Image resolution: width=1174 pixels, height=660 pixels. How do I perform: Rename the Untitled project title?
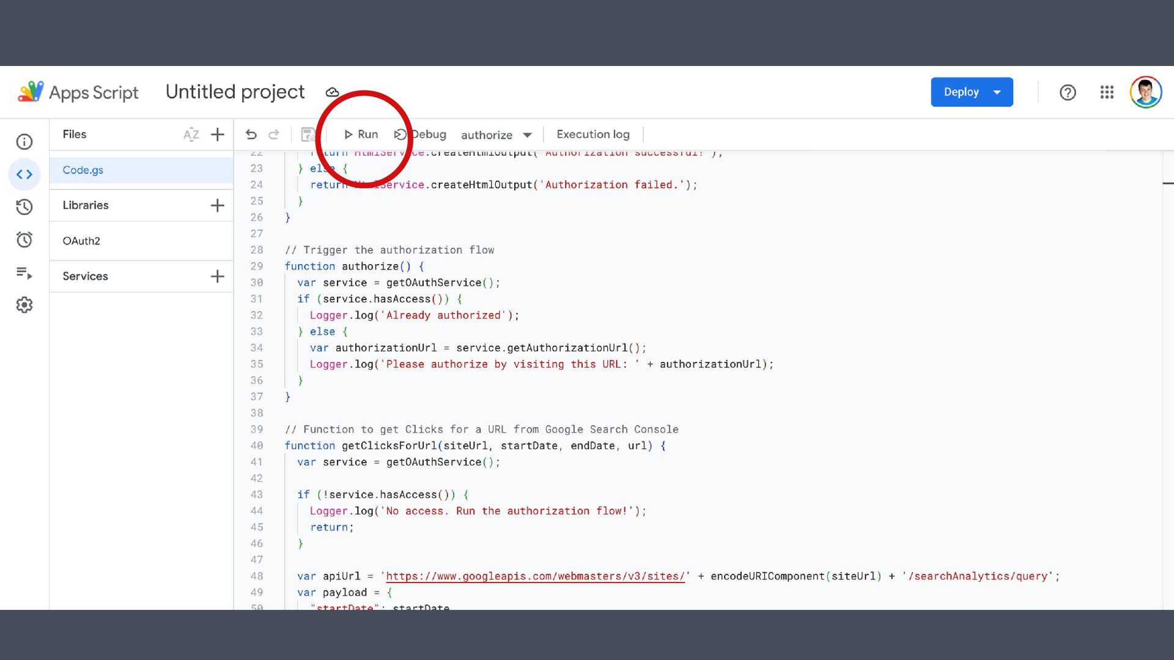pos(235,92)
